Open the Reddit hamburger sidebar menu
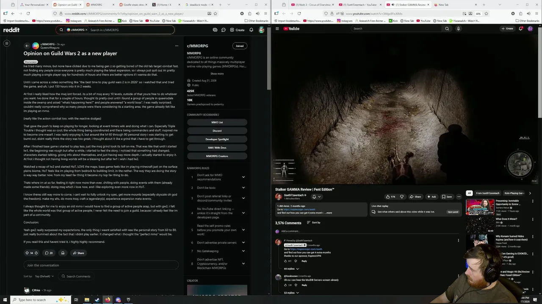The width and height of the screenshot is (542, 304). click(7, 43)
